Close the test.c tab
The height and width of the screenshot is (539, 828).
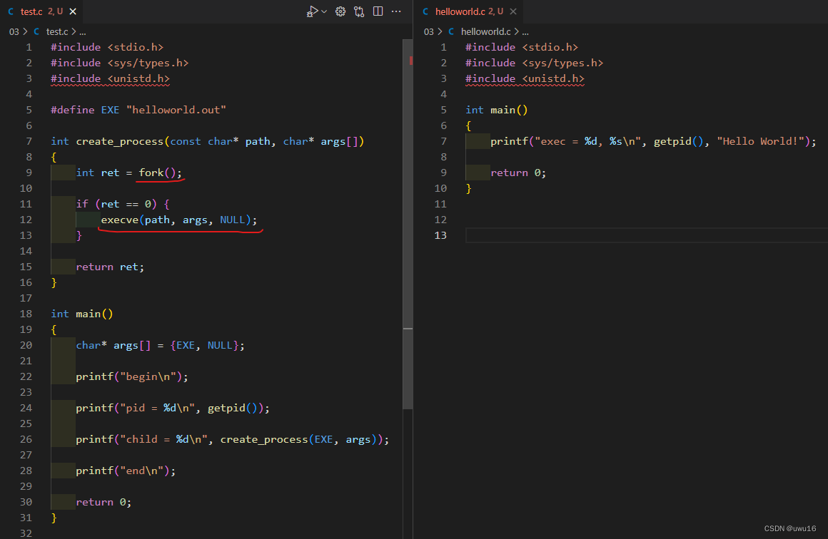[73, 11]
